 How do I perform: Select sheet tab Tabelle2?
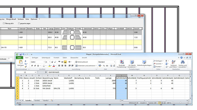pyautogui.click(x=37, y=101)
